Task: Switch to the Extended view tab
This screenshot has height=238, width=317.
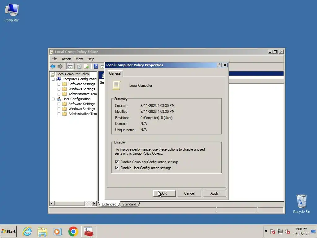Action: pos(109,204)
